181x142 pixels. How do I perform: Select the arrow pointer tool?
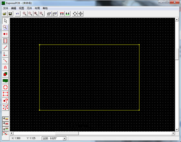5,21
